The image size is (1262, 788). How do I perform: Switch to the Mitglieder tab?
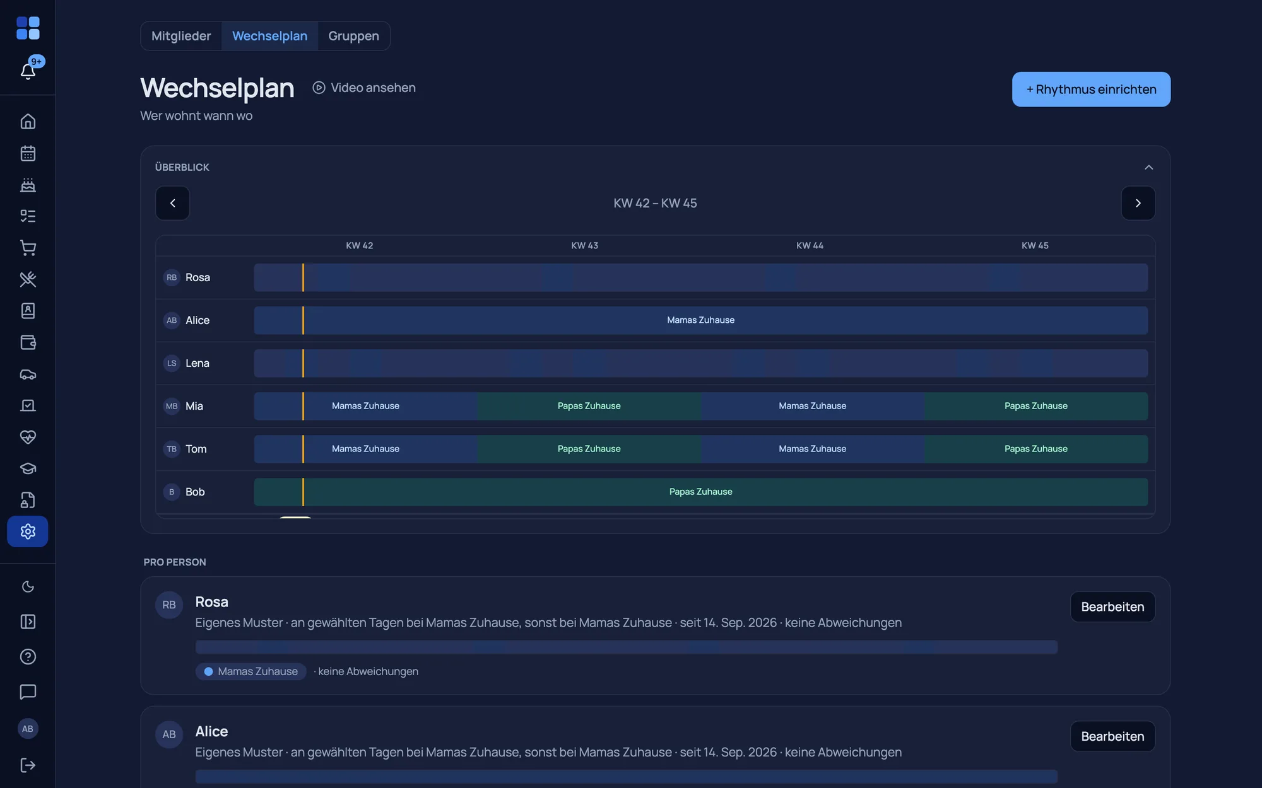(x=181, y=36)
